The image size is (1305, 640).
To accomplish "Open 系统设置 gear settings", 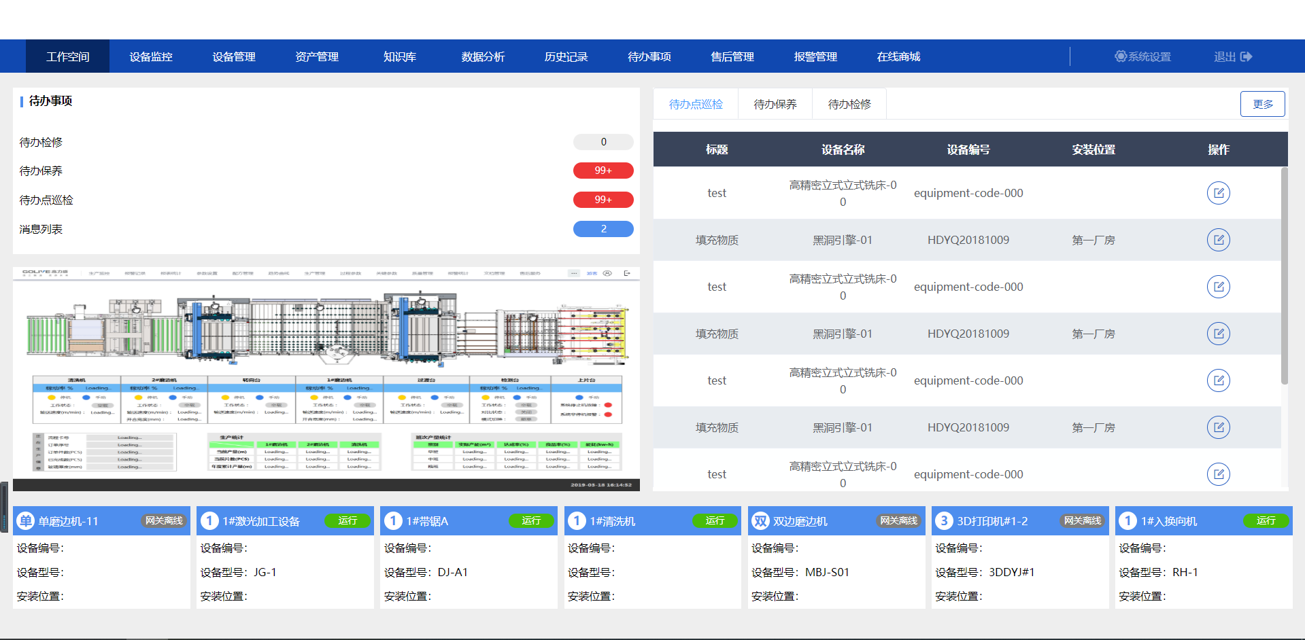I will (1142, 56).
